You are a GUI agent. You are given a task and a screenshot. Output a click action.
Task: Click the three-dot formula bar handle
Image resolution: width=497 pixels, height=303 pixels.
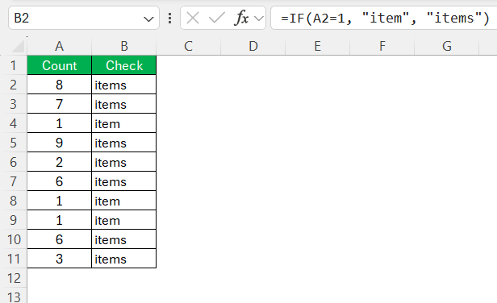[170, 18]
